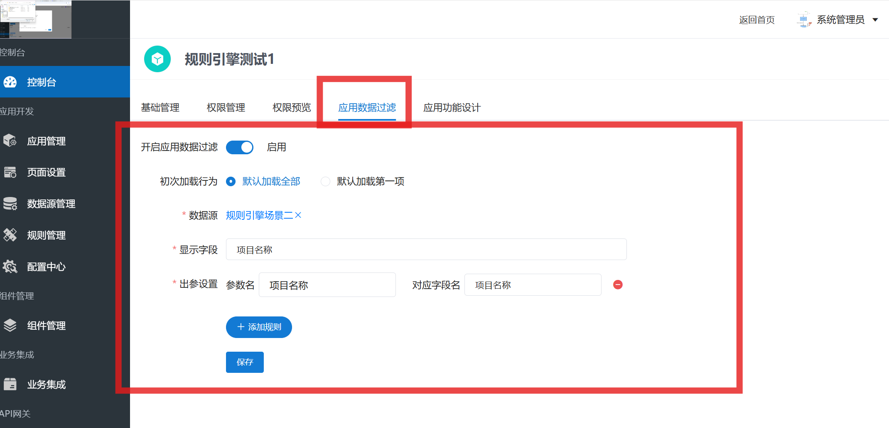
Task: Click the 添加规则 button
Action: (x=259, y=327)
